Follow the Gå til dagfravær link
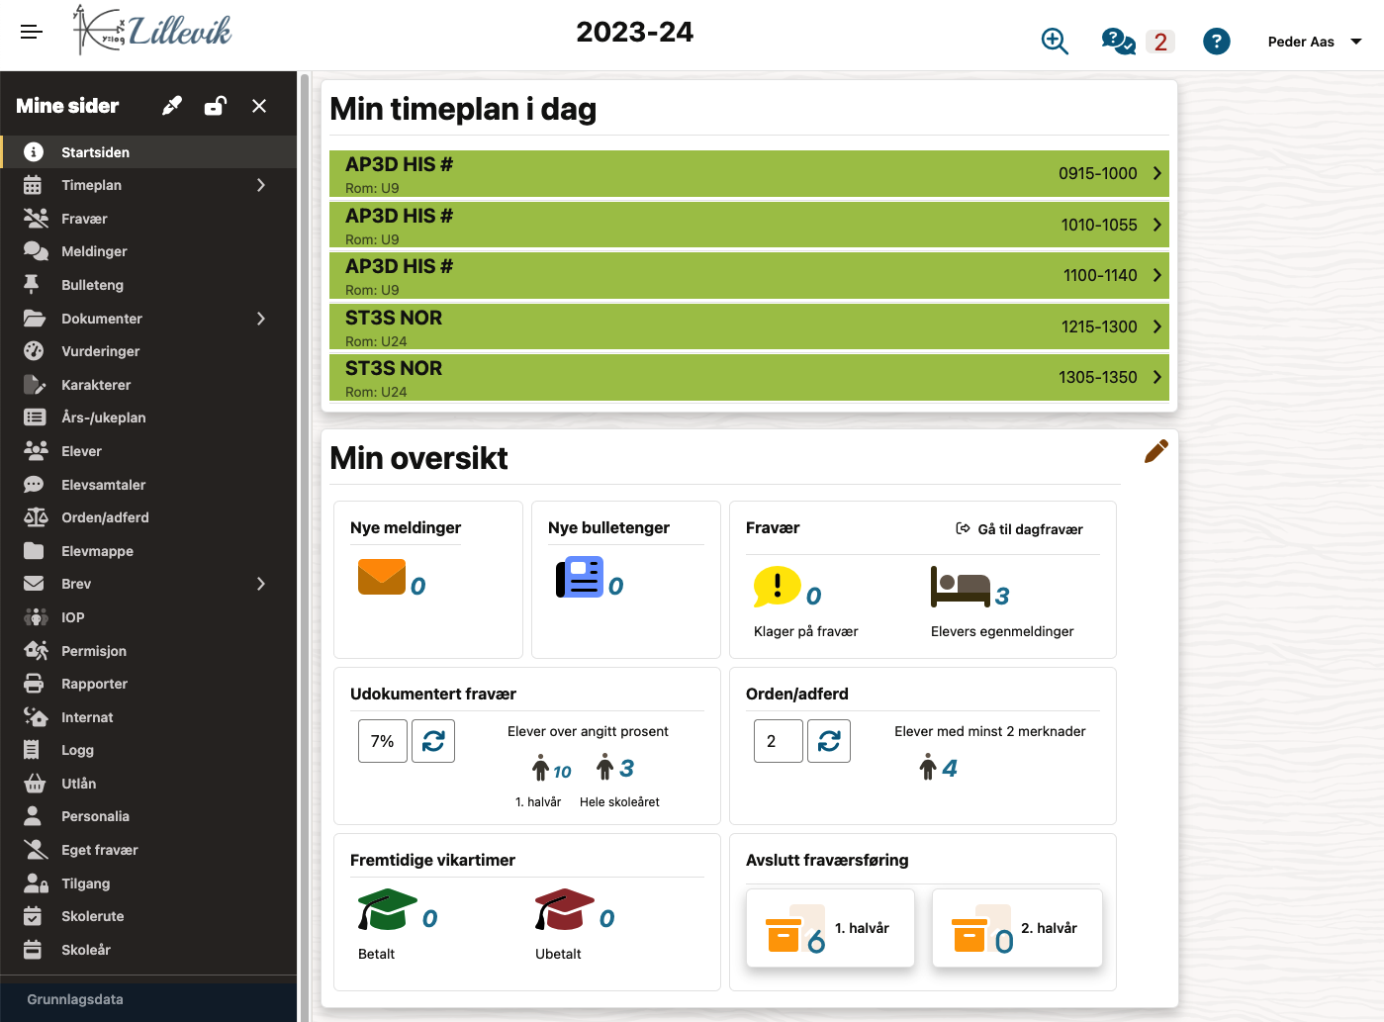Screen dimensions: 1384x1022 [x=1020, y=529]
